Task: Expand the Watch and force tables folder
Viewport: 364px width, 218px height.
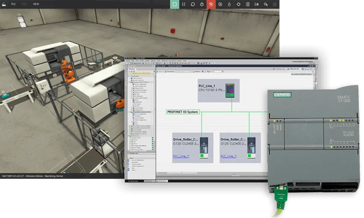Action: [131, 98]
